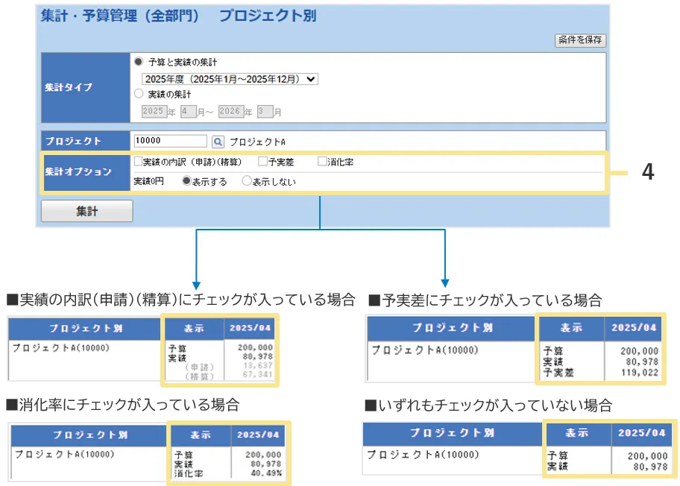Viewport: 680px width, 486px height.
Task: Click the end year field showing 2026
Action: (230, 111)
